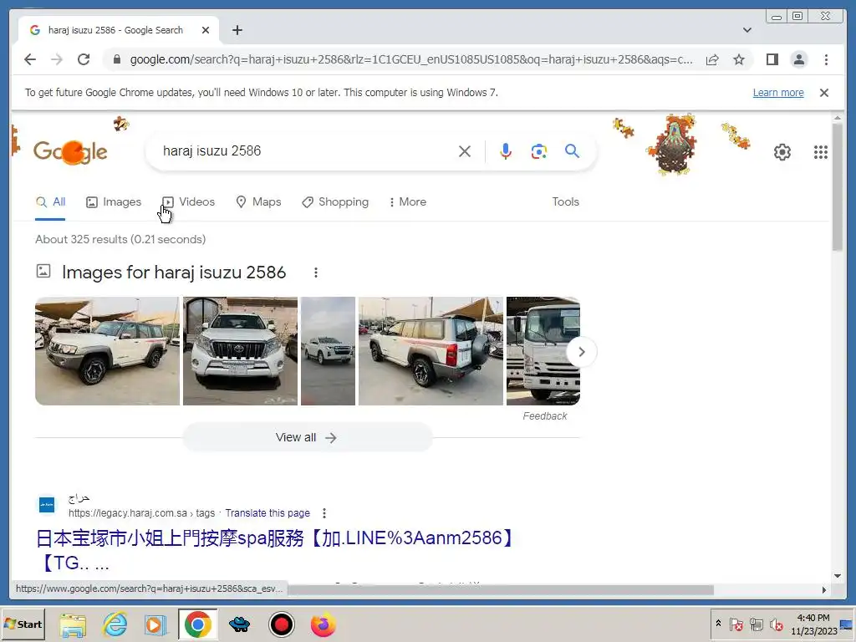Dismiss the Chrome update notification bar
This screenshot has width=856, height=642.
823,93
